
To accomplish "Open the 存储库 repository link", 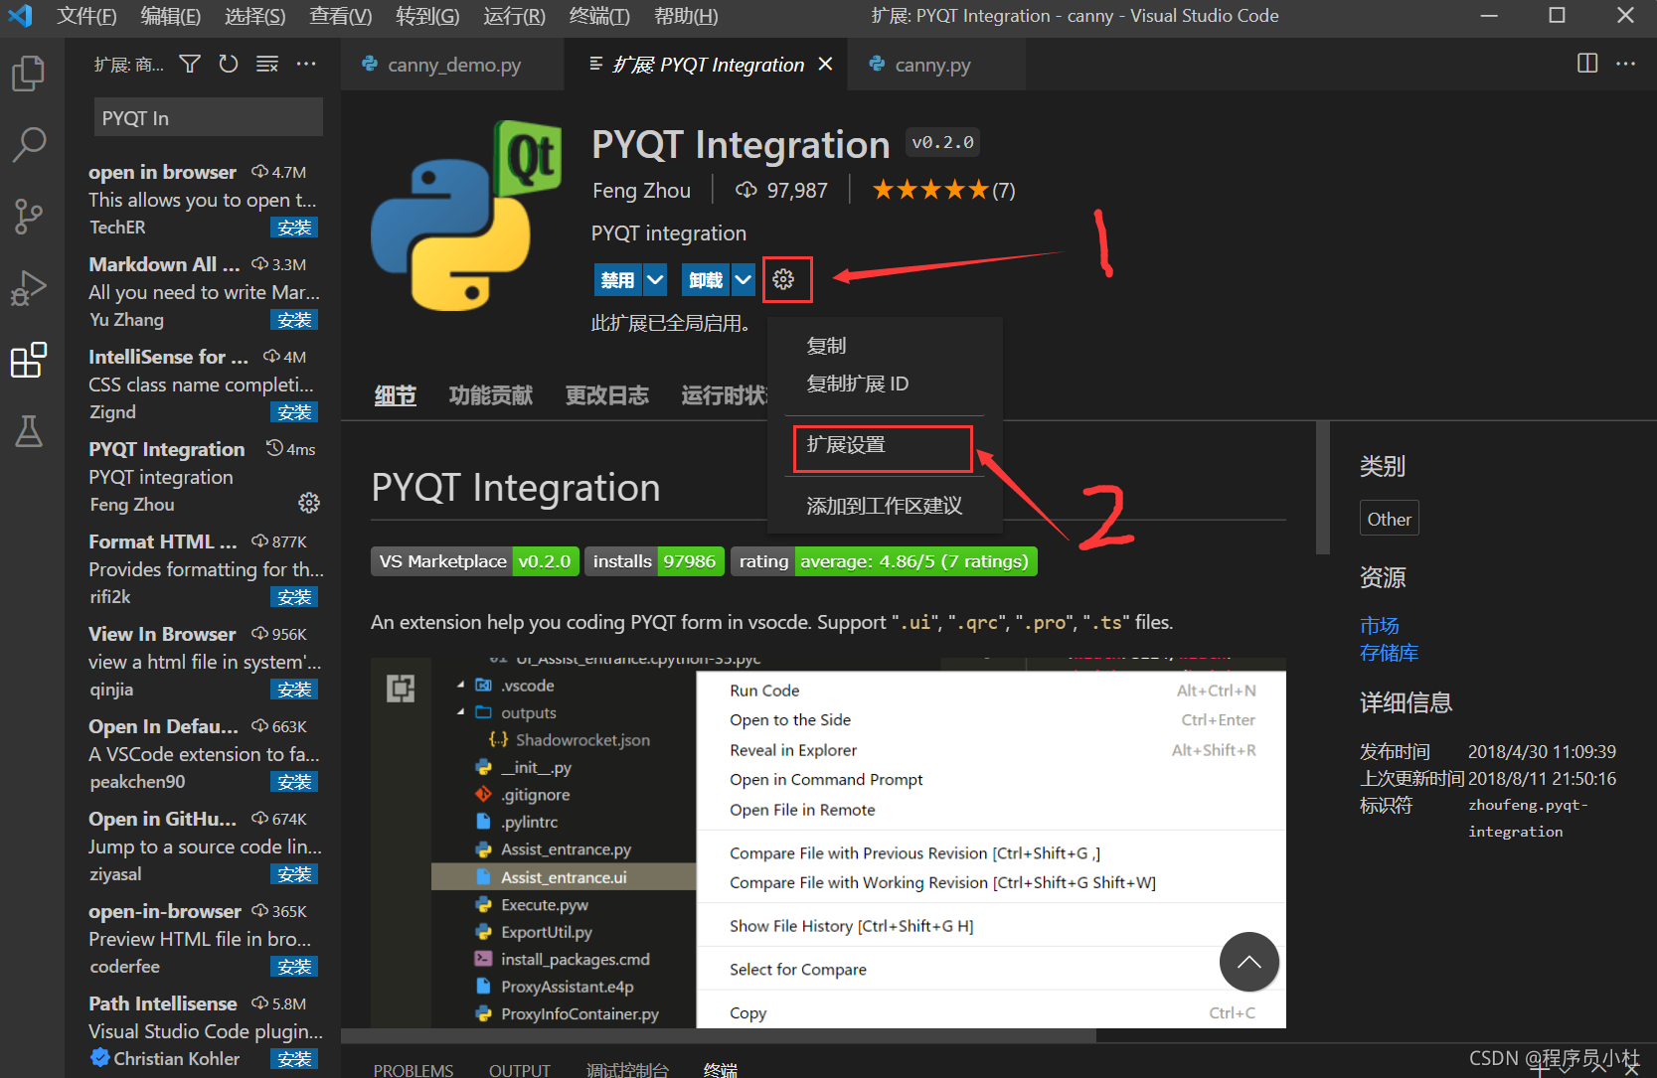I will [x=1390, y=653].
